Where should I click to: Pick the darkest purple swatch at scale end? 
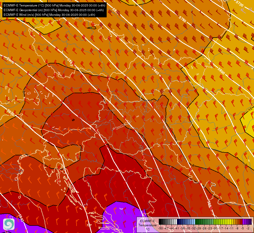coord(251,222)
